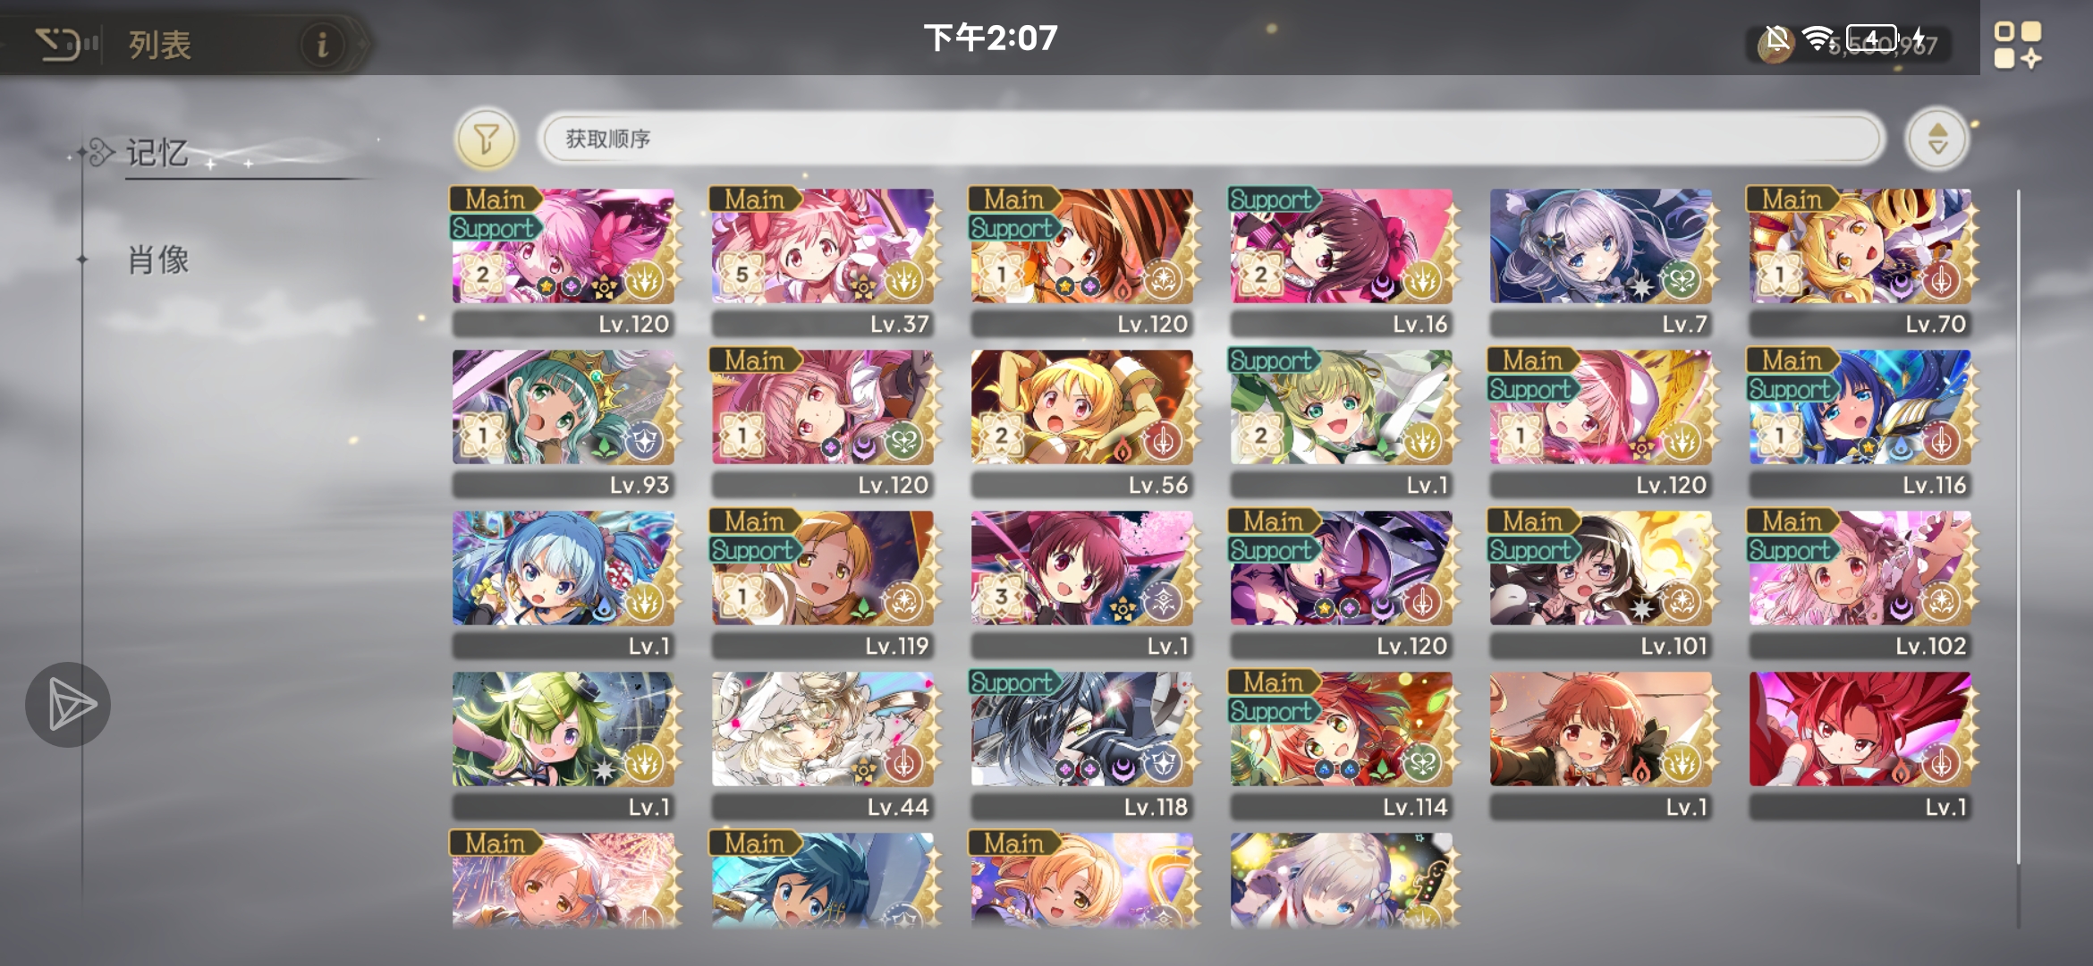Open the info icon in the header
The width and height of the screenshot is (2093, 966).
coord(322,44)
